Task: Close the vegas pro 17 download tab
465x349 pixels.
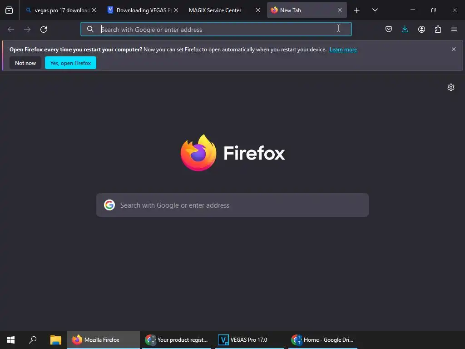Action: coord(94,10)
